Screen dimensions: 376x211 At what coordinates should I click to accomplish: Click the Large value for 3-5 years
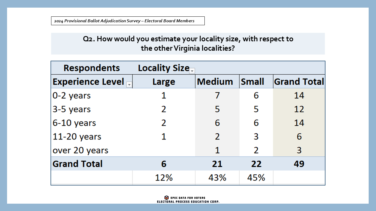164,109
